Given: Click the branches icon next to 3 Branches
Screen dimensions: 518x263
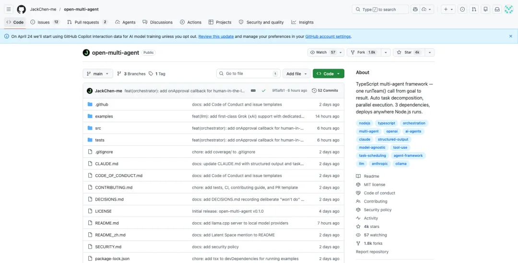Looking at the screenshot, I should [119, 74].
